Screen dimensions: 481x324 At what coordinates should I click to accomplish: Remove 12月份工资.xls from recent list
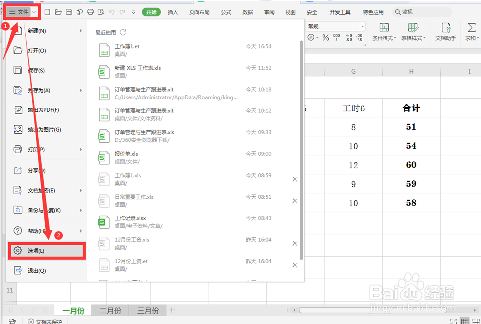pyautogui.click(x=295, y=243)
